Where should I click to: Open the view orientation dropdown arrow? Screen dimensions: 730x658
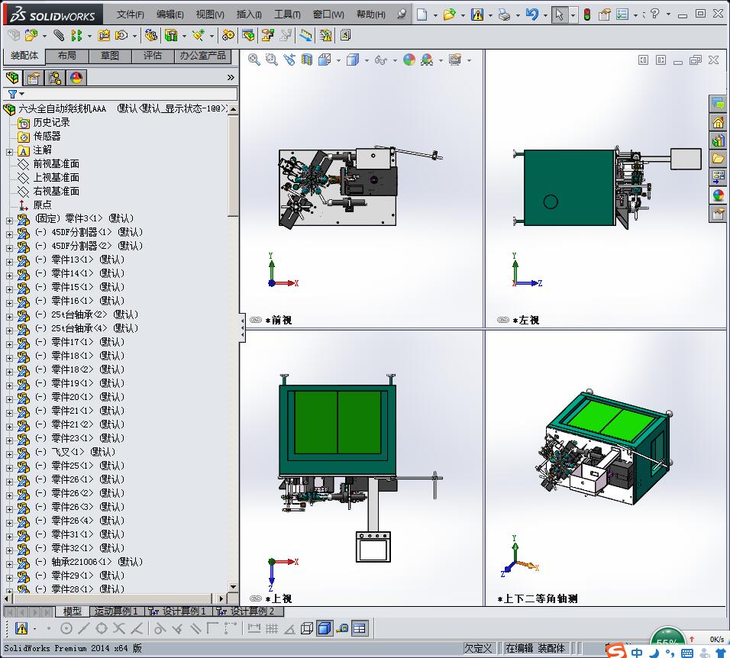(338, 60)
